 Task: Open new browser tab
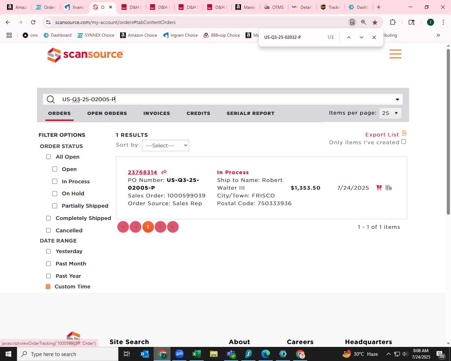coord(379,7)
